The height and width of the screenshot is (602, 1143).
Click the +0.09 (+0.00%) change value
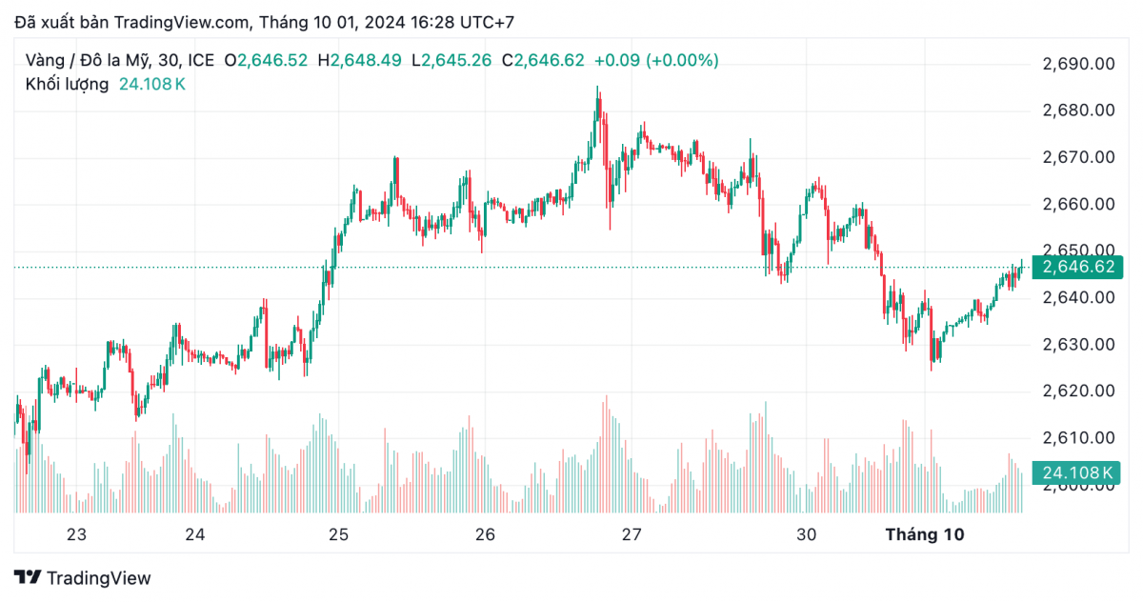(x=655, y=60)
